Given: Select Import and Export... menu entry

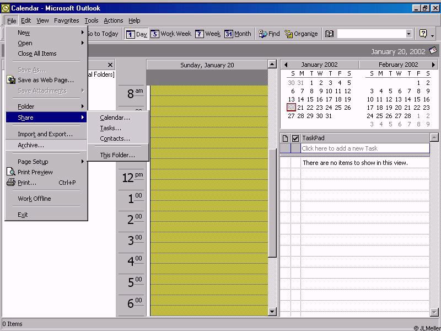Looking at the screenshot, I should pyautogui.click(x=45, y=134).
